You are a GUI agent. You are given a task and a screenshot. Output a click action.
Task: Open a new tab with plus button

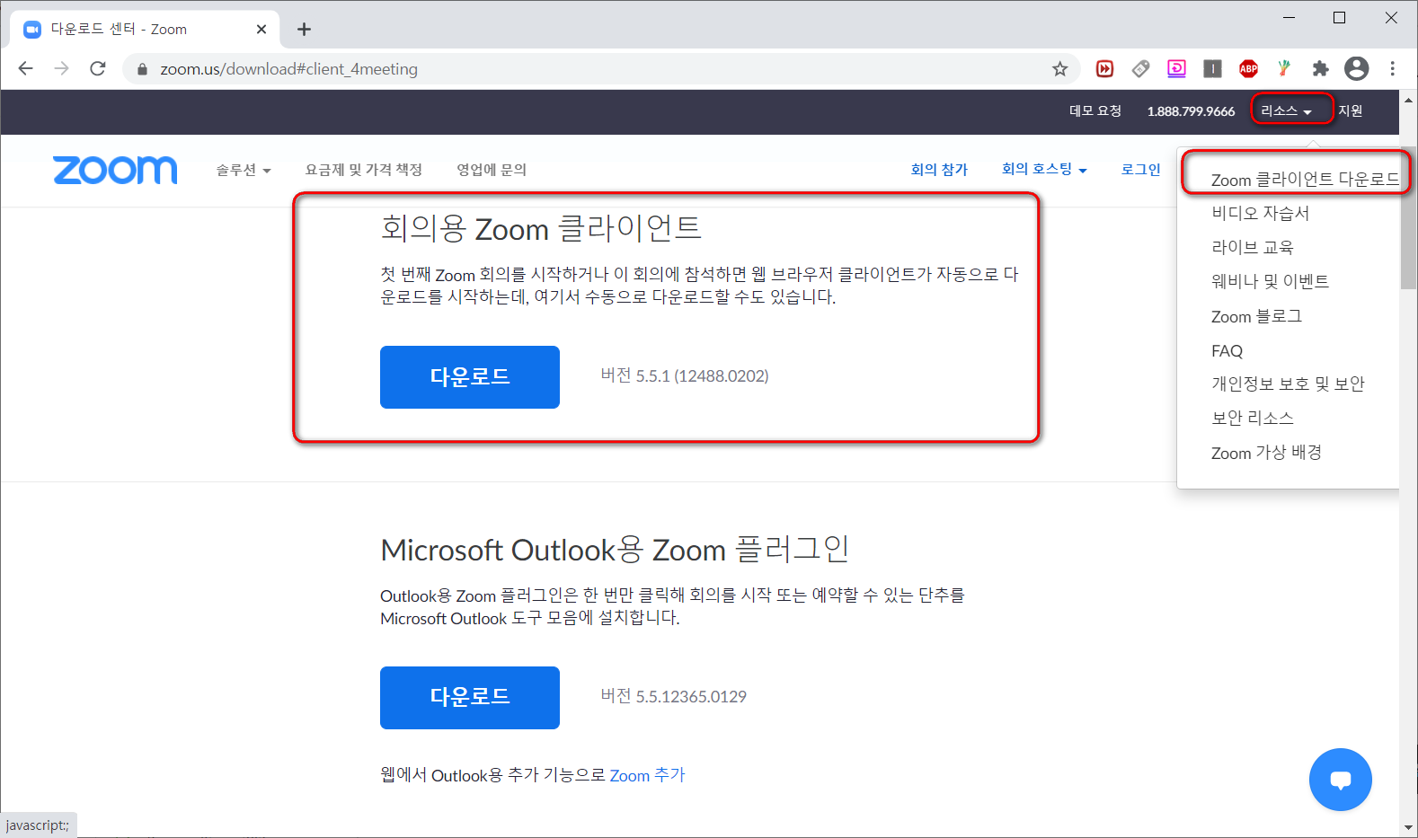[x=305, y=29]
